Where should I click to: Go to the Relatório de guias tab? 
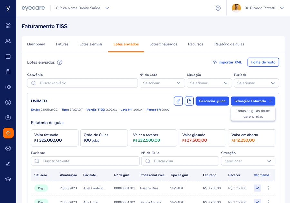coord(229,44)
